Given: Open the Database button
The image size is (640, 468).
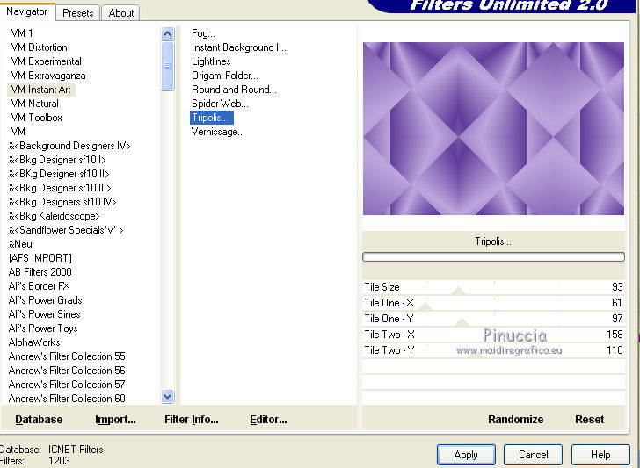Looking at the screenshot, I should tap(39, 420).
